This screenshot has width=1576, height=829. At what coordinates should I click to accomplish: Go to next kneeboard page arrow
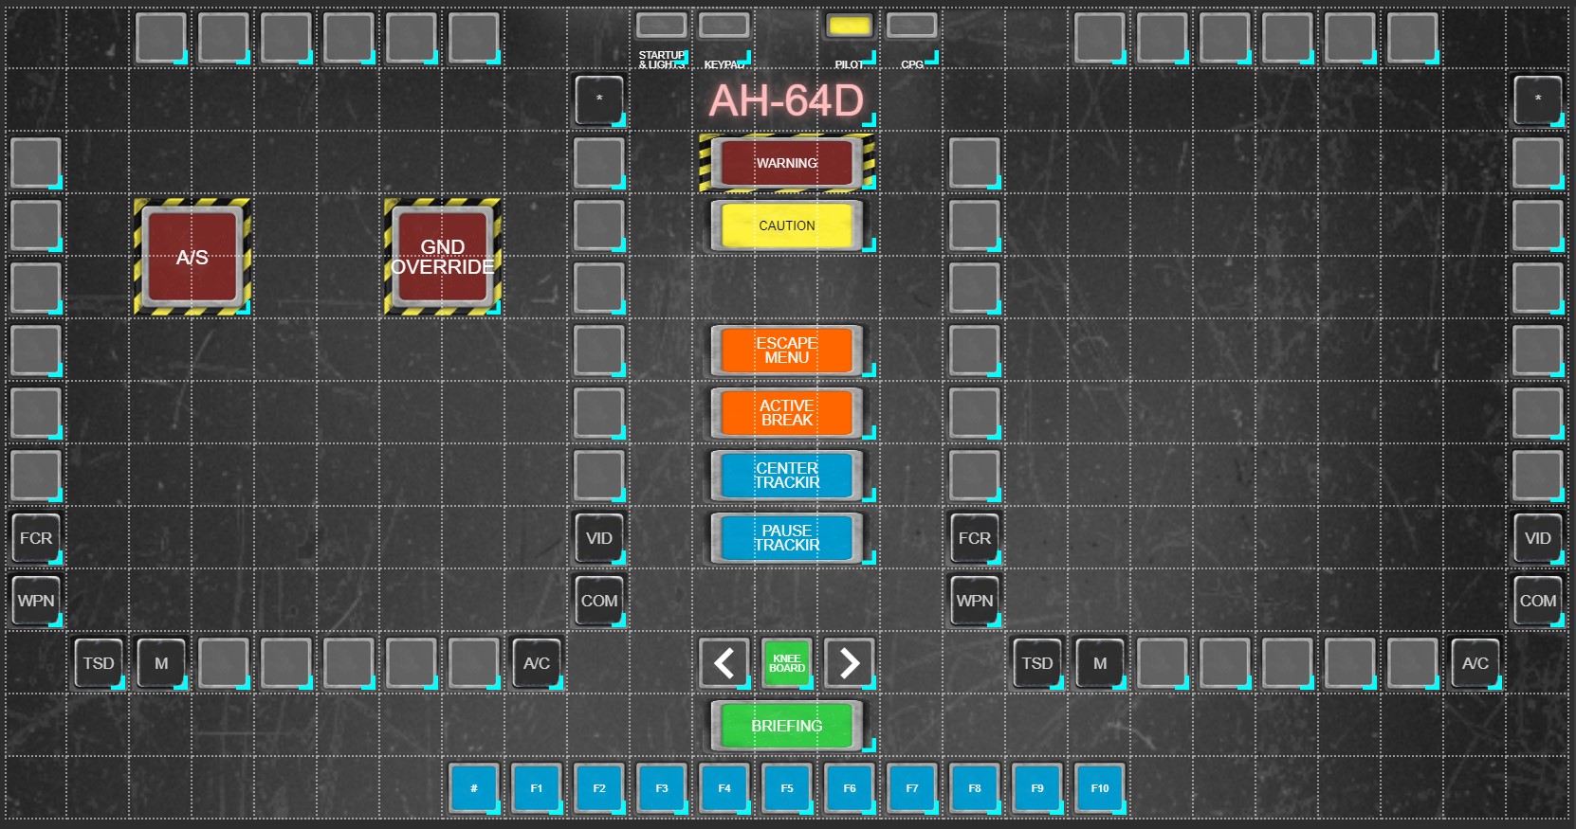[x=849, y=662]
